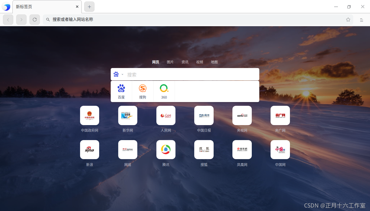Go back with the back arrow

(8, 20)
